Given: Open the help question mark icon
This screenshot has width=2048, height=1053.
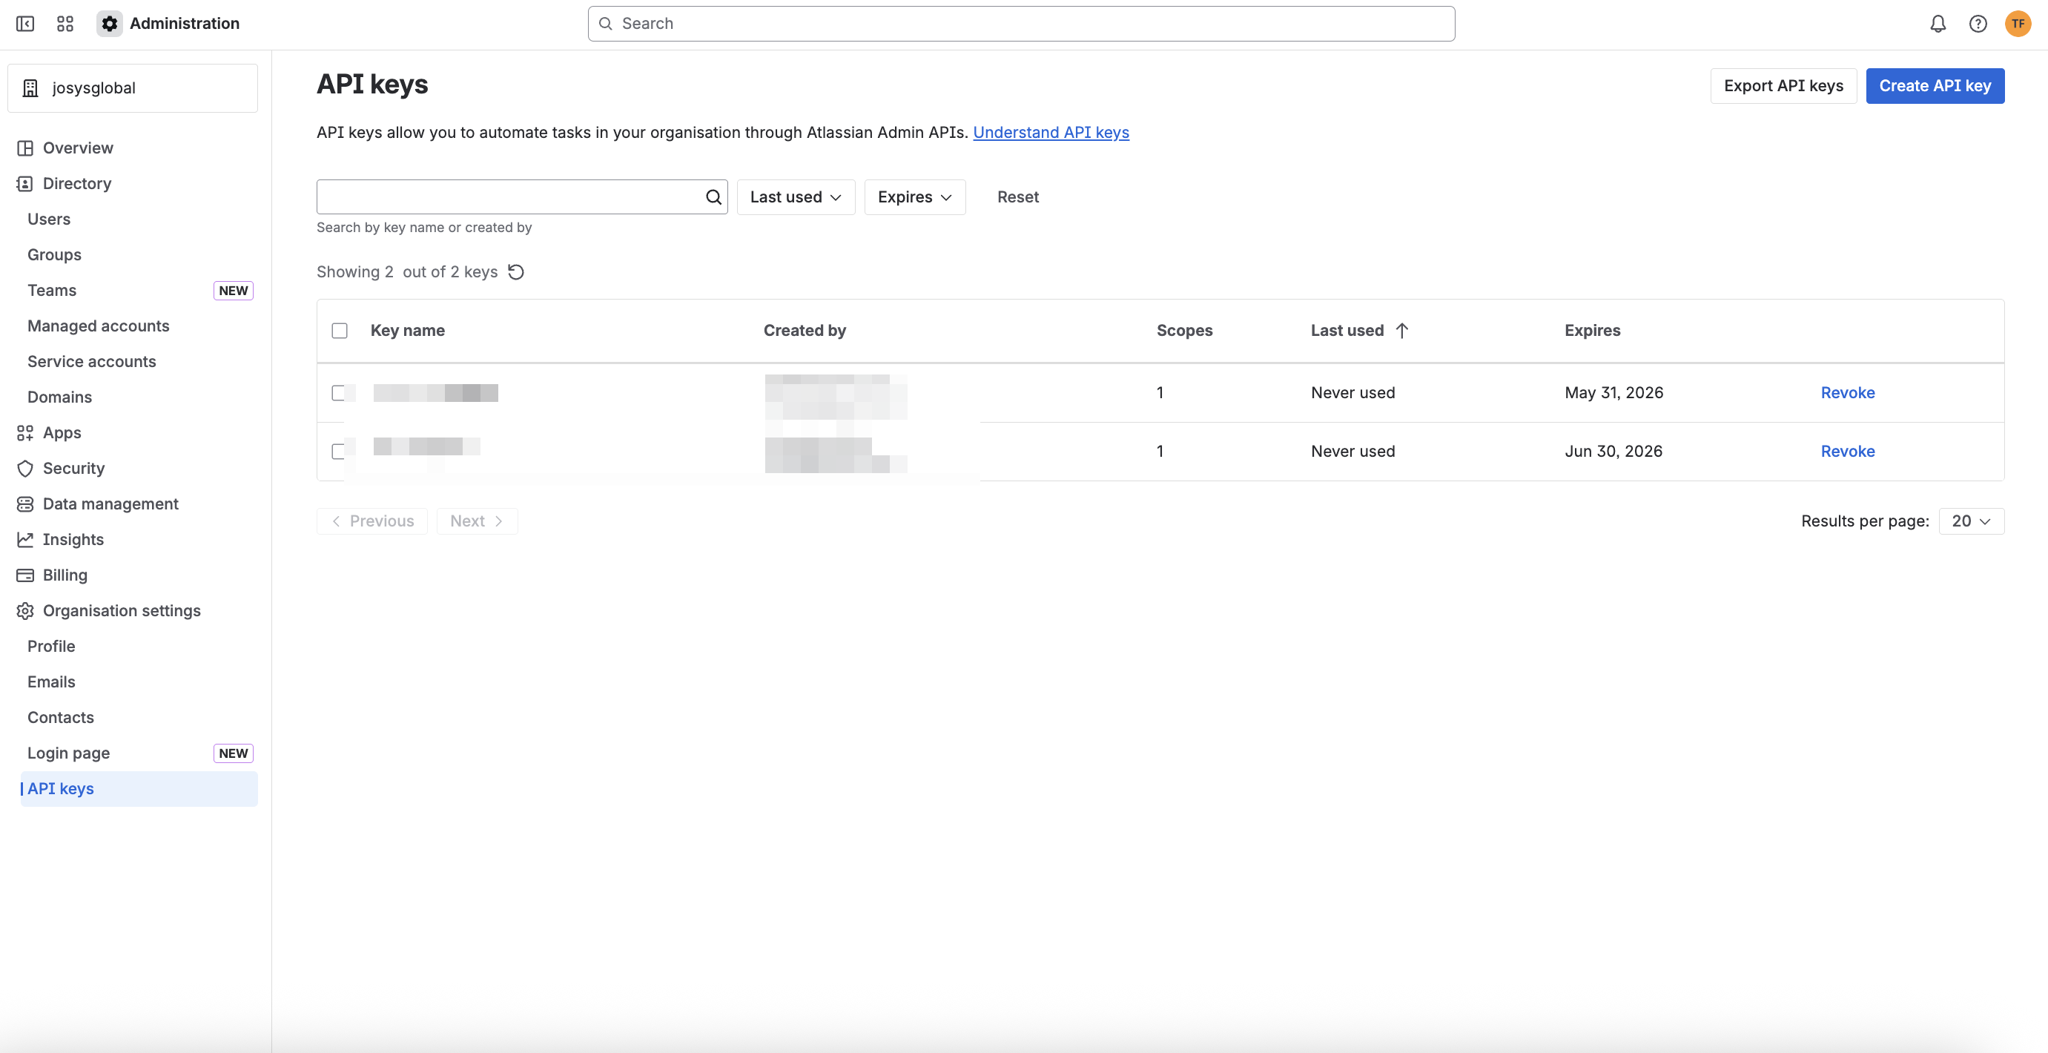Looking at the screenshot, I should point(1978,24).
